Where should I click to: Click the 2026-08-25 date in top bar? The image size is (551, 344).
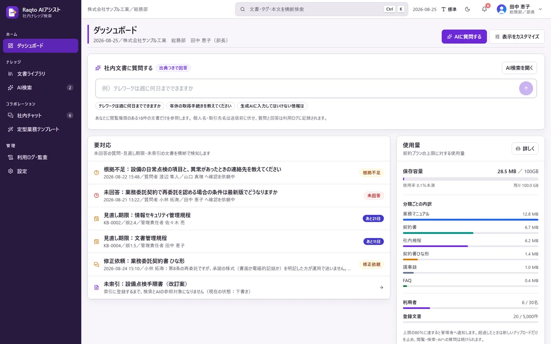424,9
